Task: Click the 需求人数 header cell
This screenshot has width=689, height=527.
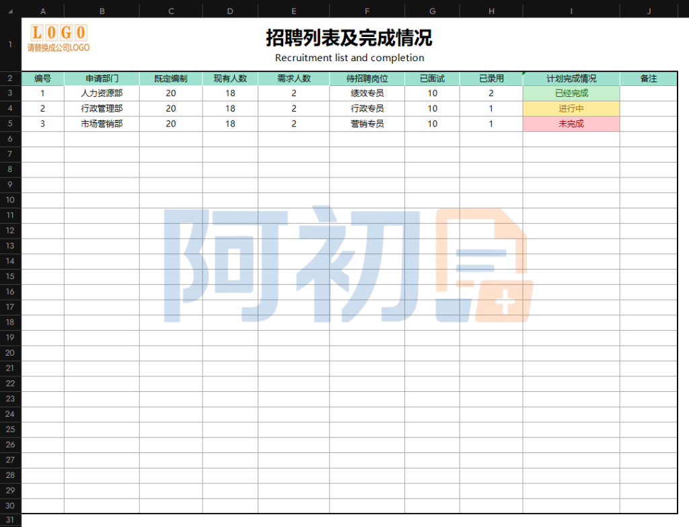Action: [x=293, y=79]
